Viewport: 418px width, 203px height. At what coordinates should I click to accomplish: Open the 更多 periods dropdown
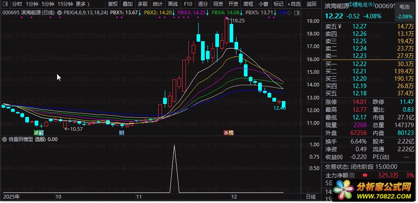[82, 4]
